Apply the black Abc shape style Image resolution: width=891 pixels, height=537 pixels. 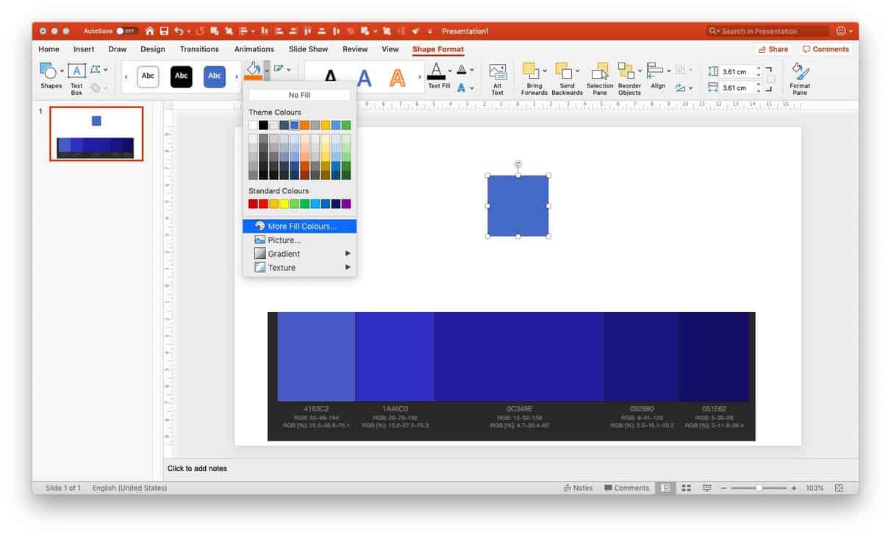(181, 76)
